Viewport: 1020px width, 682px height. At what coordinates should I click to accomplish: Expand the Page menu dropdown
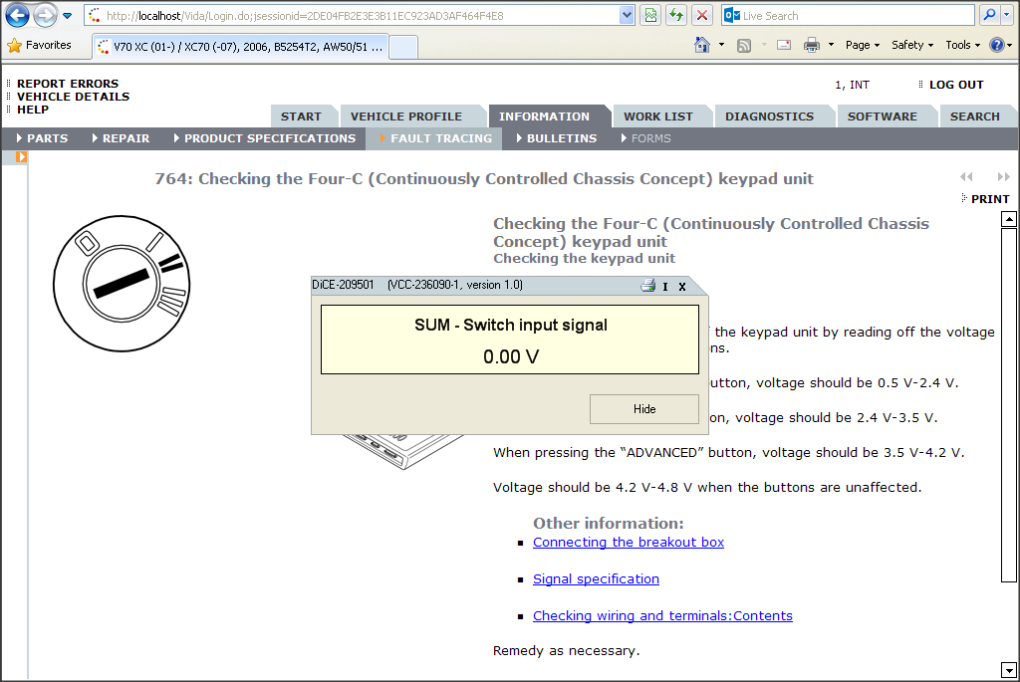[x=863, y=45]
